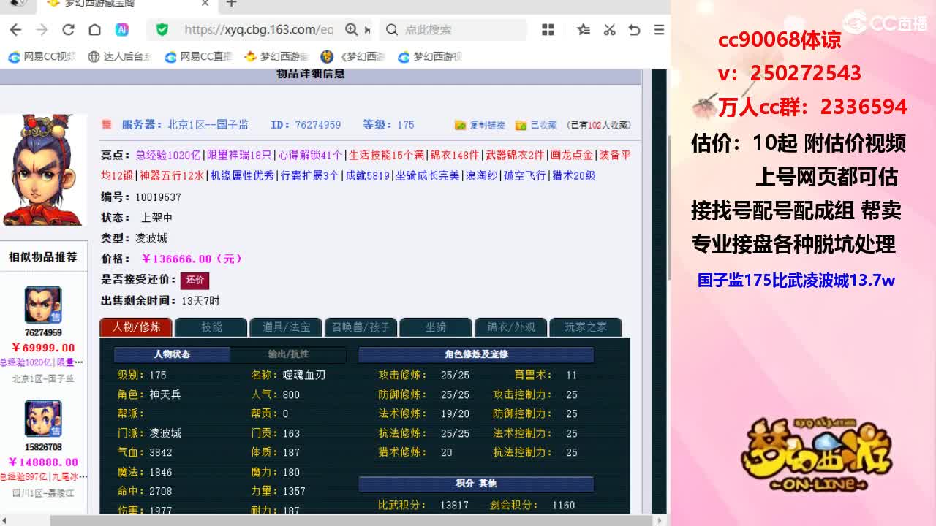Open the favorites star list
The image size is (936, 526).
click(x=584, y=30)
